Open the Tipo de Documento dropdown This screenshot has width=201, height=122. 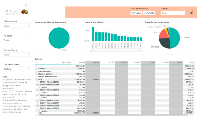point(17,69)
